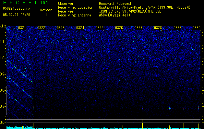Viewport: 204px width, 129px height.
Task: Click the 0326 time marker
Action: (x=119, y=28)
